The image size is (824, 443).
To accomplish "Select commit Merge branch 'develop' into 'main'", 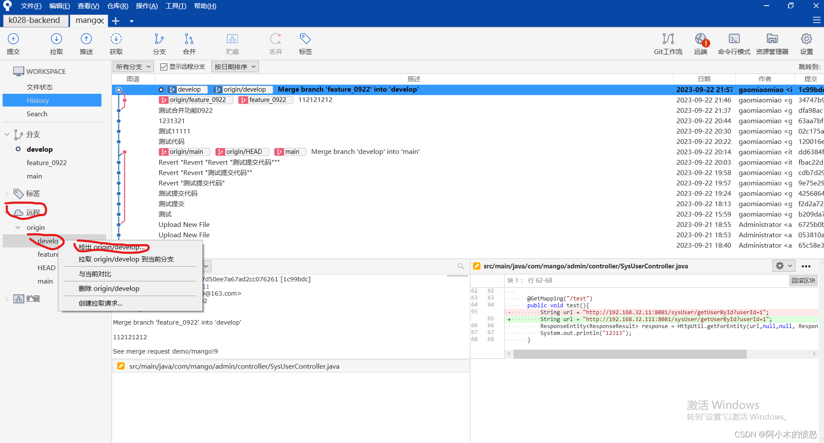I will point(365,152).
